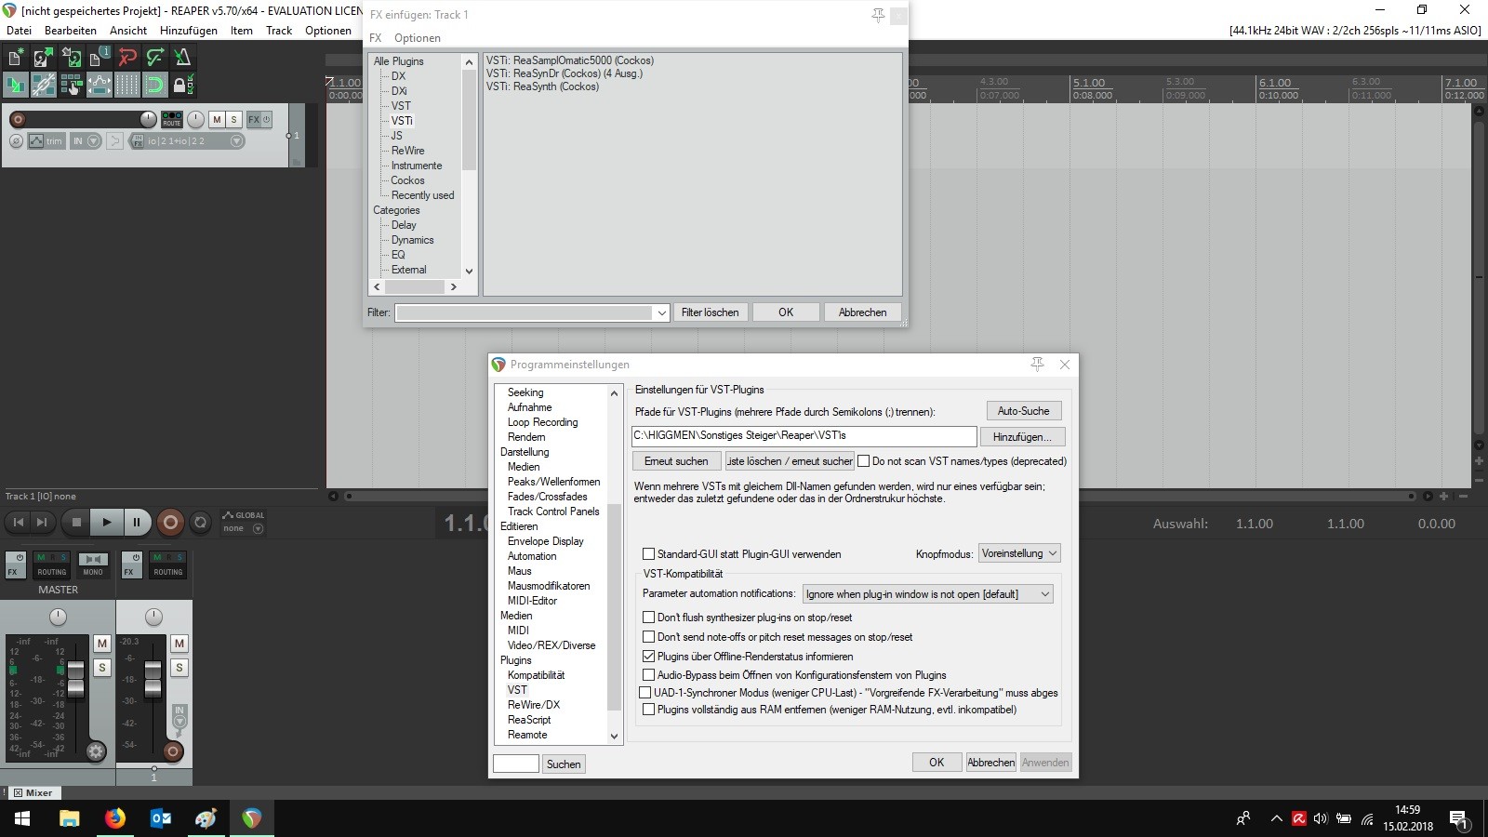Arm Track 1 for recording

[18, 119]
